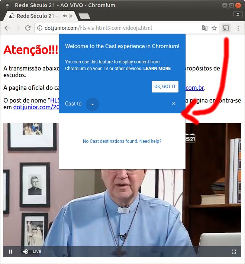The image size is (245, 264).
Task: Open the LEARN MORE link
Action: [157, 69]
